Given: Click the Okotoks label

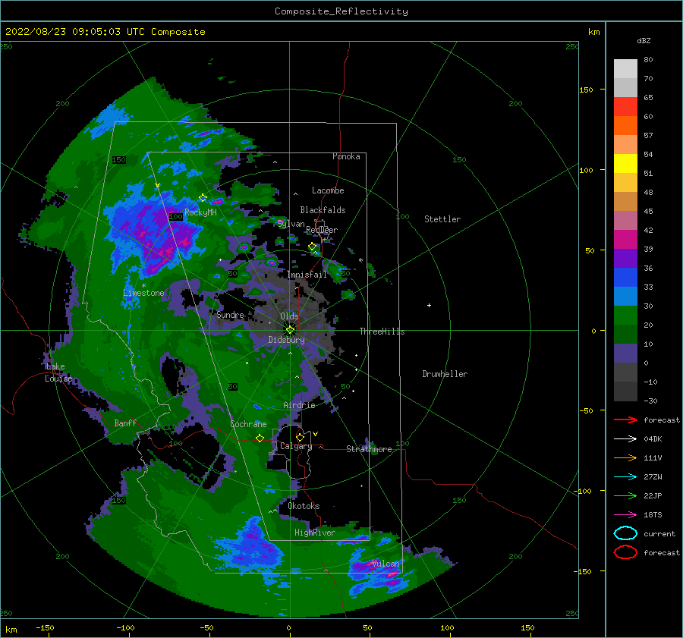Looking at the screenshot, I should tap(304, 505).
